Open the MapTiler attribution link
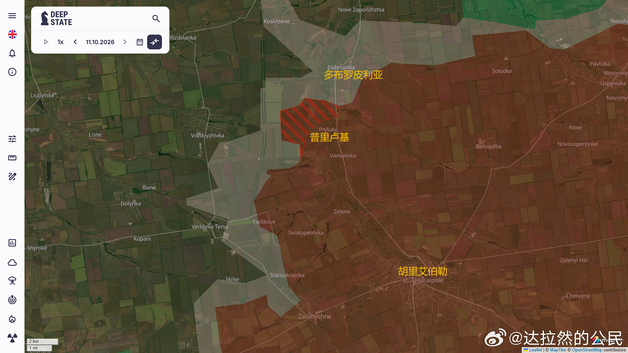Screen dimensions: 628x353 tap(558, 350)
